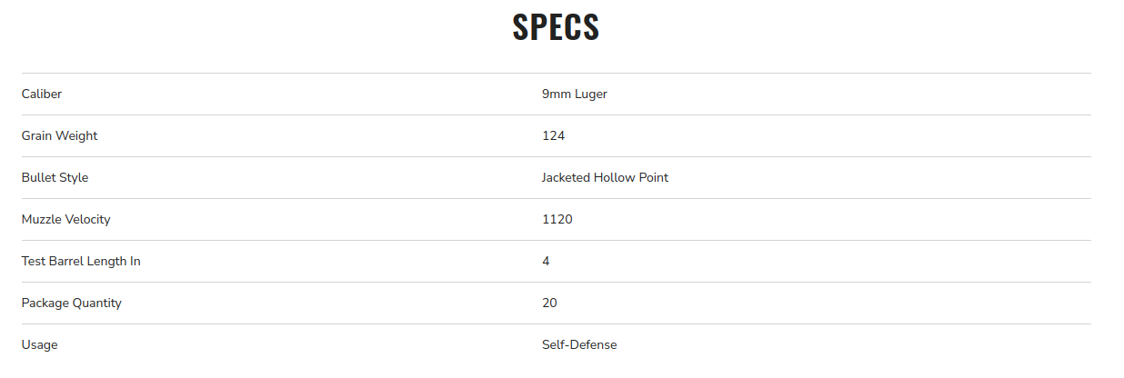Select the Test Barrel Length In label

tap(81, 261)
